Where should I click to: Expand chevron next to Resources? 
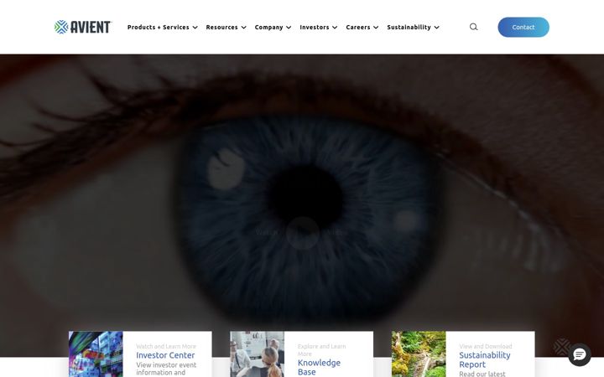coord(244,28)
